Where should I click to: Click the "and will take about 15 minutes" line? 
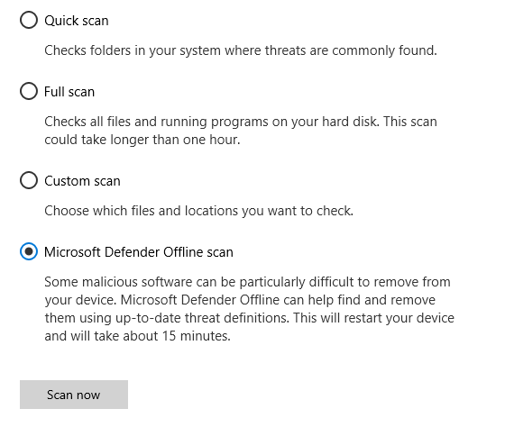coord(137,336)
